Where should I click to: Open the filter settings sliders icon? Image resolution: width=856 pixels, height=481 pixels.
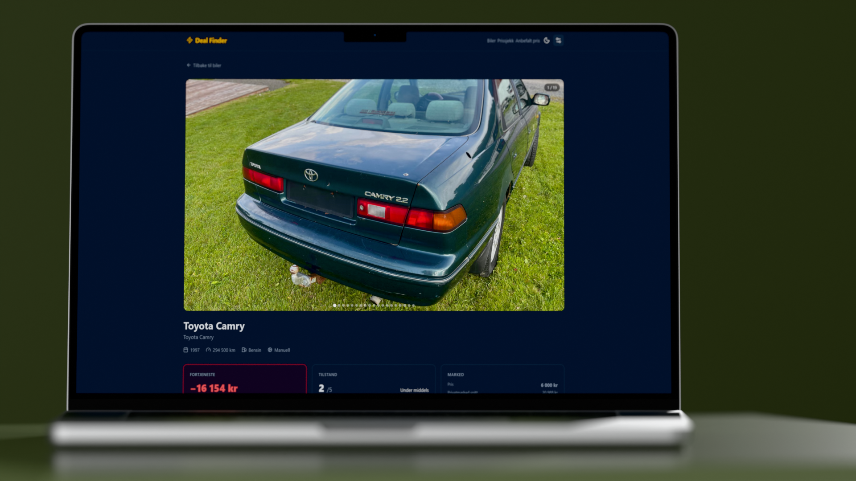(x=558, y=41)
